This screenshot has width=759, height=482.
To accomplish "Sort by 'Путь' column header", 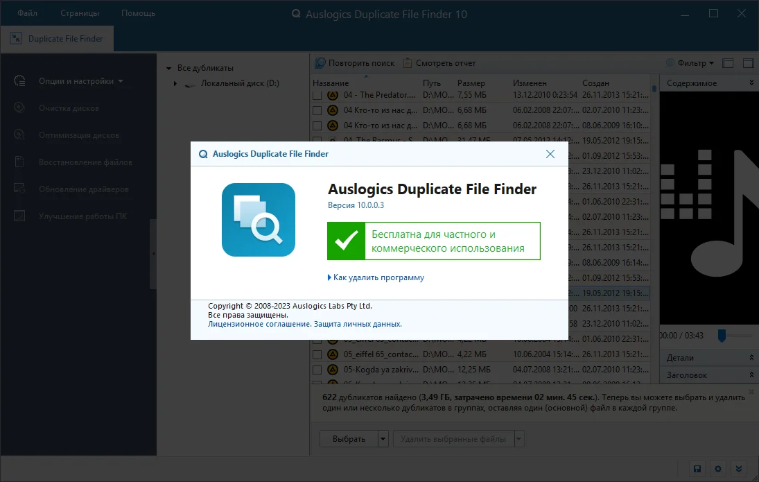I will pyautogui.click(x=431, y=83).
